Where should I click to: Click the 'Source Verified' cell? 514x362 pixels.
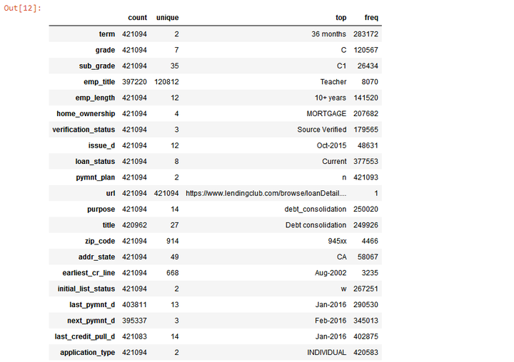(x=322, y=130)
